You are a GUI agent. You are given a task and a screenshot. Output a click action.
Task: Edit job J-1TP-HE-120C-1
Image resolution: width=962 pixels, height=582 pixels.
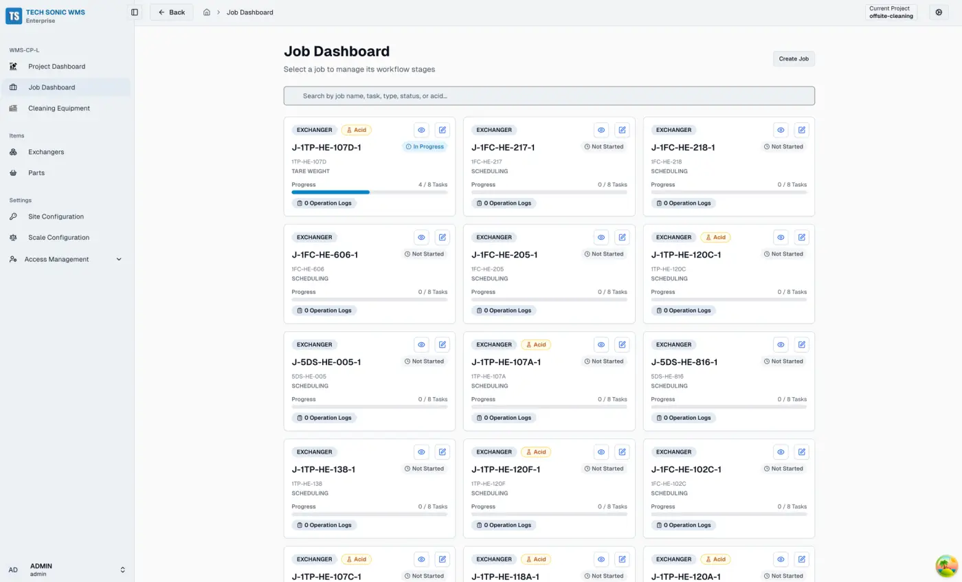(x=801, y=237)
